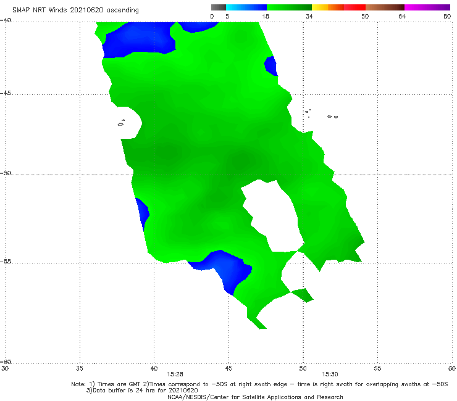Click the latitude axis label '-50'

[x=6, y=173]
